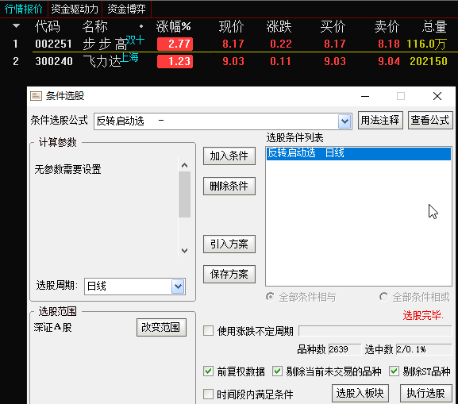The width and height of the screenshot is (458, 404).
Task: Sort by 涨跌 column header
Action: (x=279, y=26)
